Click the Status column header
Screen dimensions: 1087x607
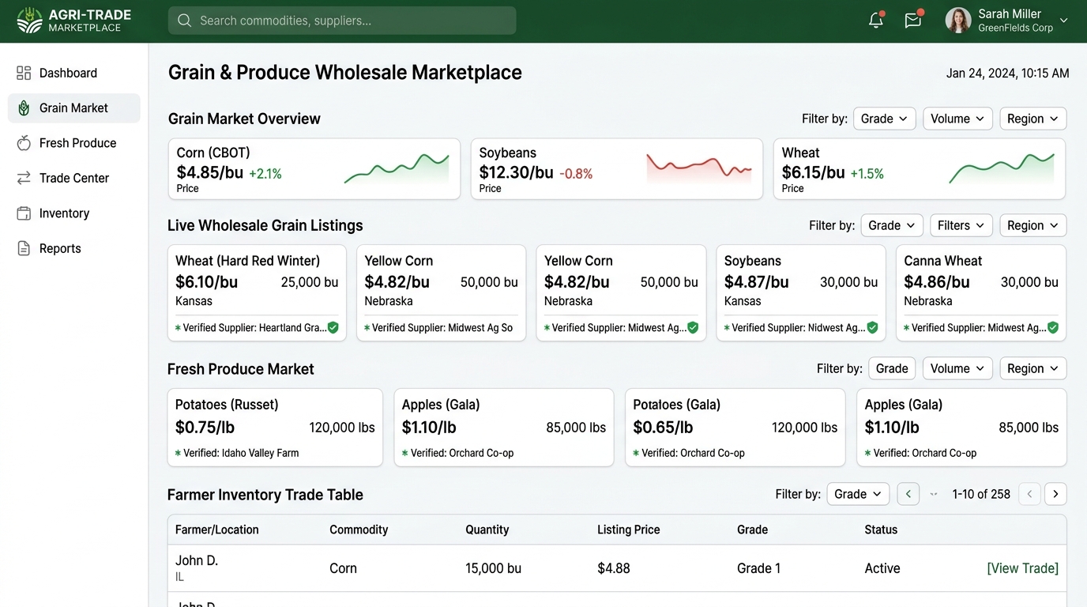pos(881,530)
